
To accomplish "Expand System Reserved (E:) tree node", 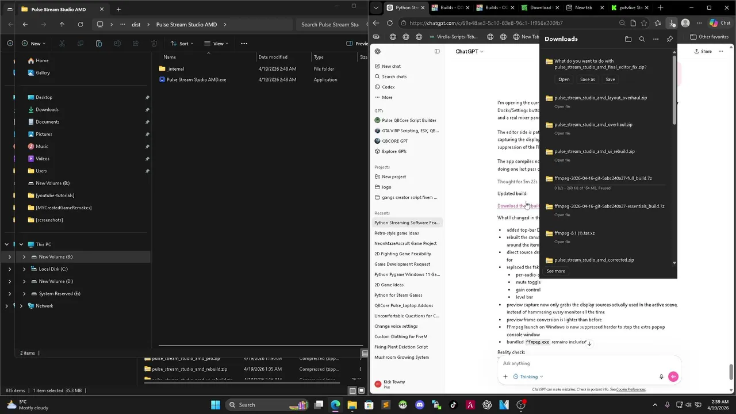I will pyautogui.click(x=24, y=294).
